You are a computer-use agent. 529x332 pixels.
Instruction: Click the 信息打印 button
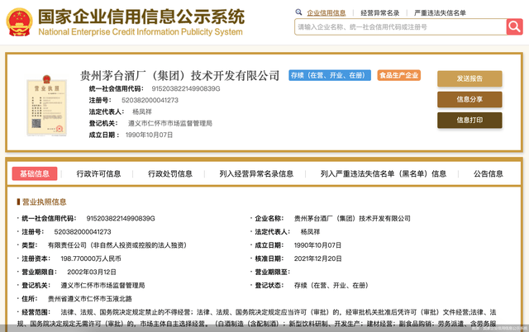pos(469,120)
